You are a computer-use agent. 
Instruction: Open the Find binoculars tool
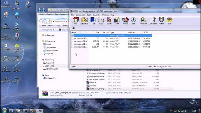point(117,21)
